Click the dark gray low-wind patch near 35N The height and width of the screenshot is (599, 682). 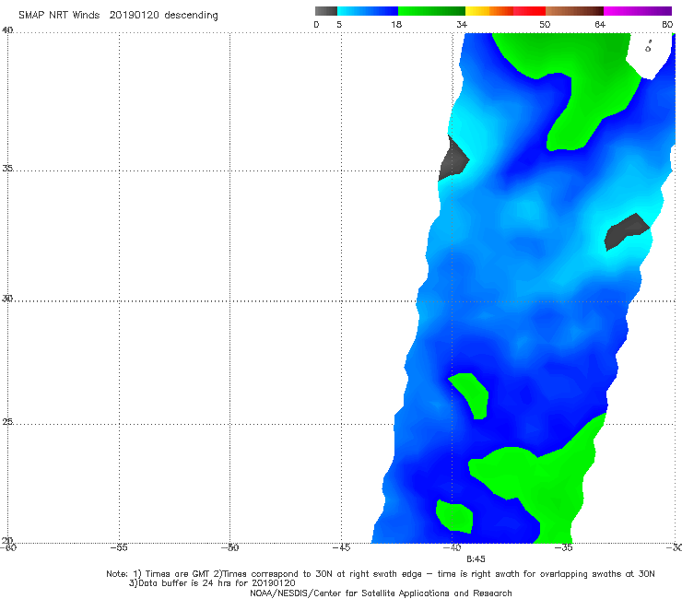453,159
